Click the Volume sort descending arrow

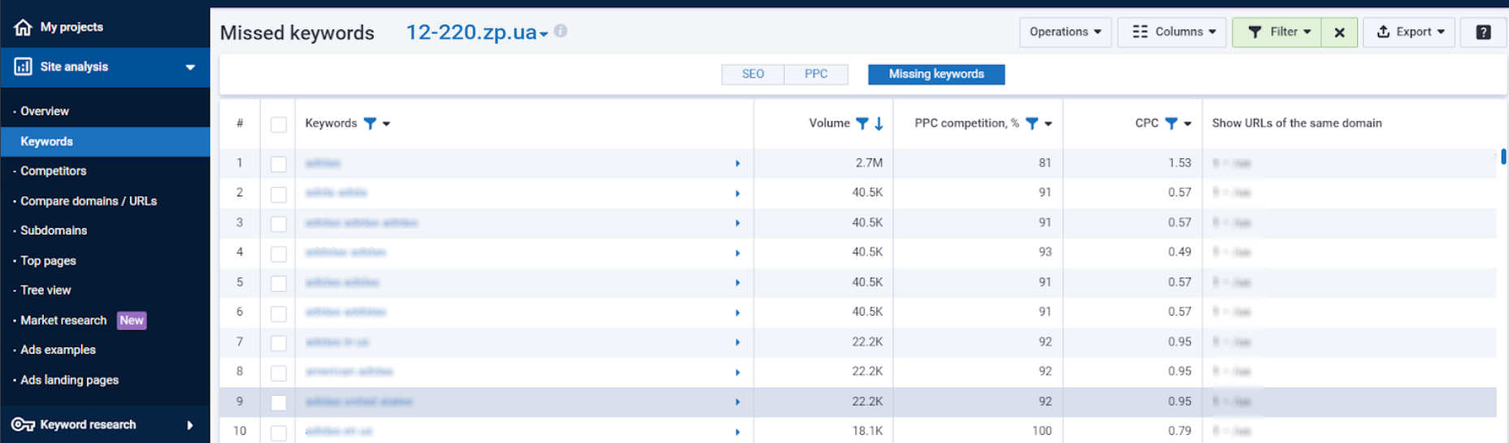click(879, 123)
